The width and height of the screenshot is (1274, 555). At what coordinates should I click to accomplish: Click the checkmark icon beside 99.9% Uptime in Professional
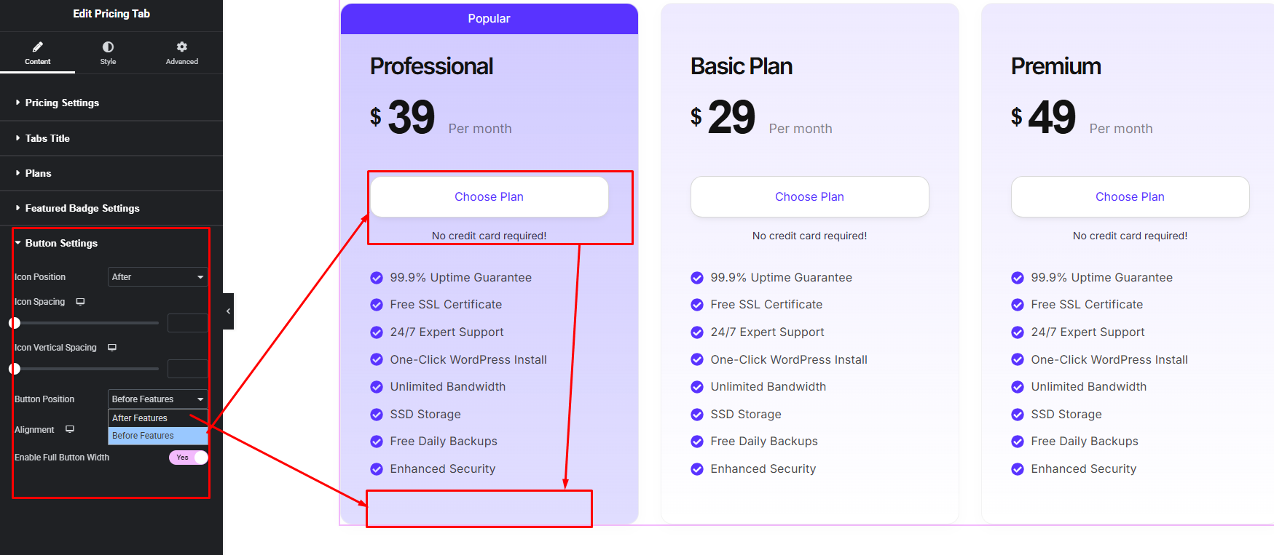(377, 278)
